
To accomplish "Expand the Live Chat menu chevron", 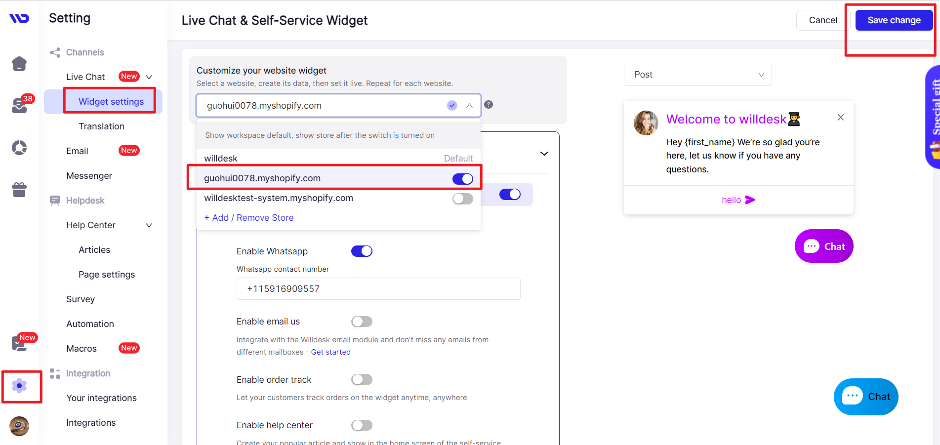I will pyautogui.click(x=149, y=77).
